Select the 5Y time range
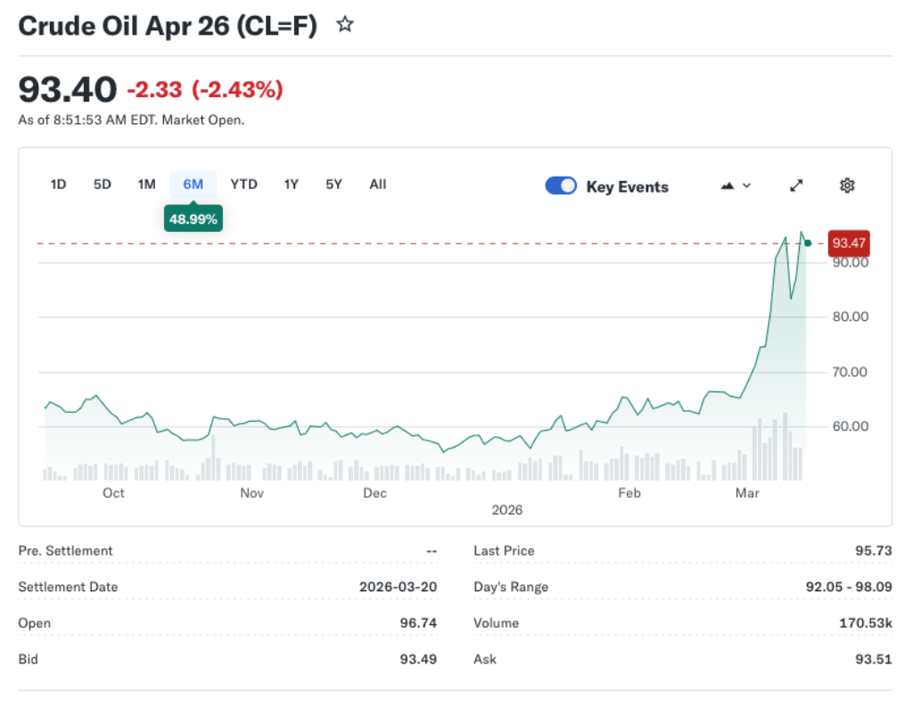 coord(333,185)
